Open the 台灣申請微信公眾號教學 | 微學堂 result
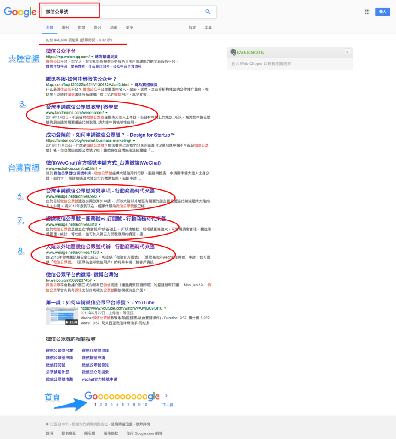This screenshot has width=396, height=439. [x=82, y=107]
